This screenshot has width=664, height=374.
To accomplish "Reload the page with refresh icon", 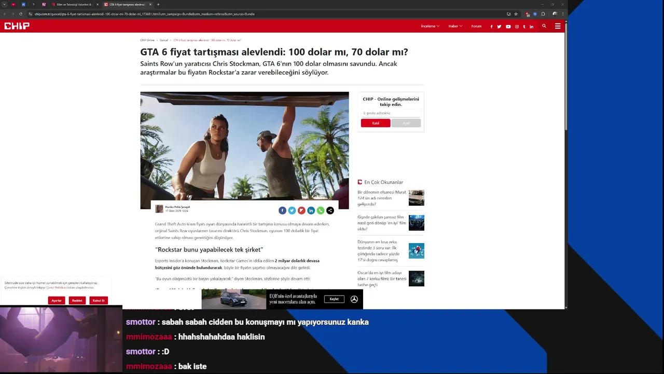I will [x=21, y=14].
